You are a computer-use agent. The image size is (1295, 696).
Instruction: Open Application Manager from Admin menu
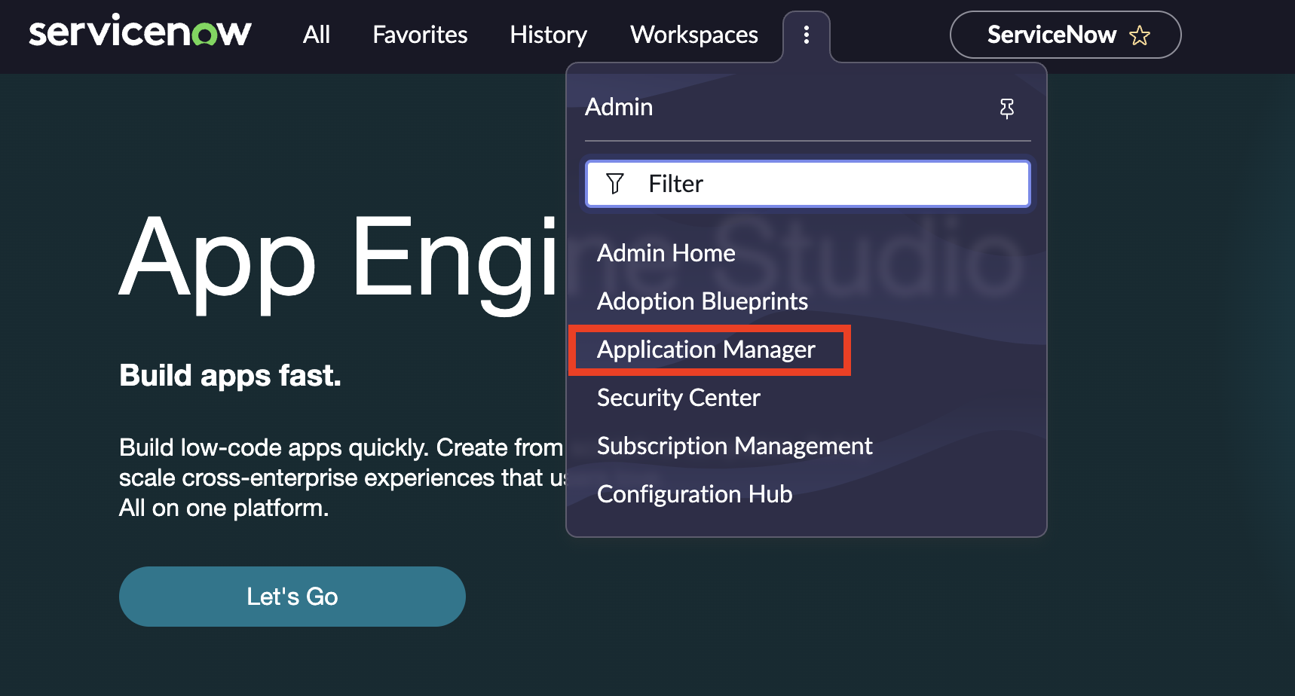[x=706, y=350]
